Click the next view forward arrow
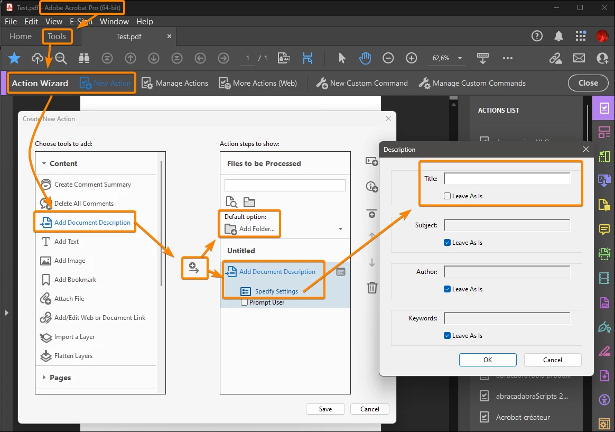 [x=223, y=59]
